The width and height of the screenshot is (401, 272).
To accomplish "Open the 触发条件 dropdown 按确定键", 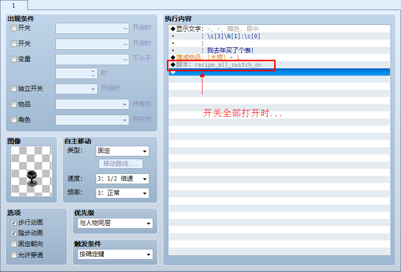I will (x=115, y=254).
